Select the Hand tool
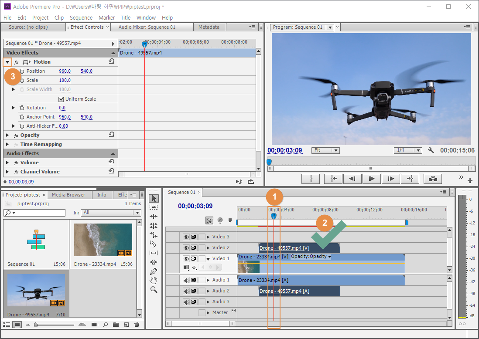The width and height of the screenshot is (479, 339). coord(154,280)
